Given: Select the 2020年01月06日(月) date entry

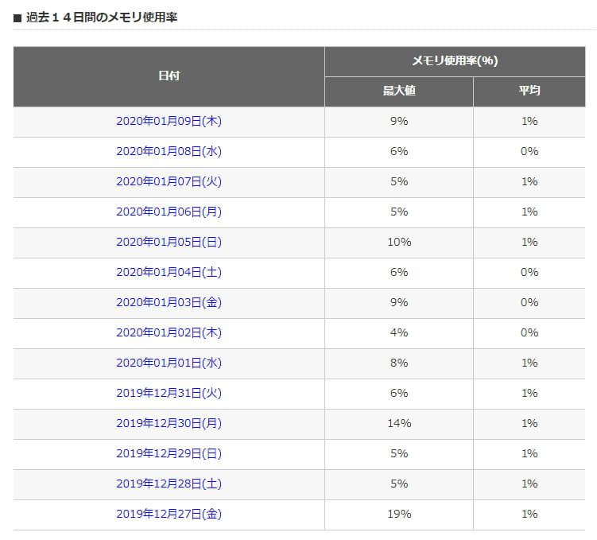Looking at the screenshot, I should pyautogui.click(x=169, y=212).
